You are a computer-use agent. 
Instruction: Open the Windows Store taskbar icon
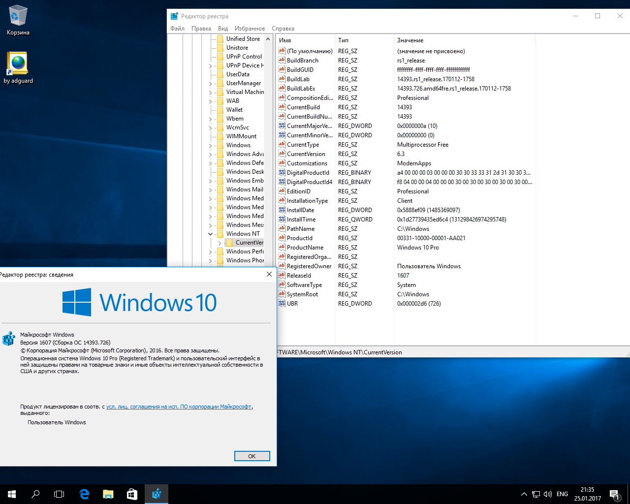pos(132,494)
